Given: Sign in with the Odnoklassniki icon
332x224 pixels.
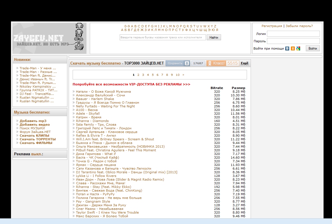Looking at the screenshot, I should 293,48.
